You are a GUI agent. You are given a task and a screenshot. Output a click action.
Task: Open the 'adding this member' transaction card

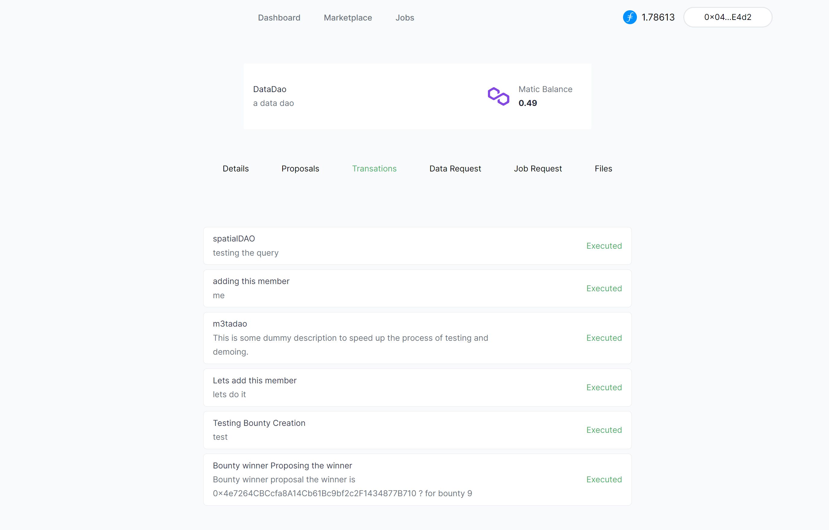click(x=417, y=288)
